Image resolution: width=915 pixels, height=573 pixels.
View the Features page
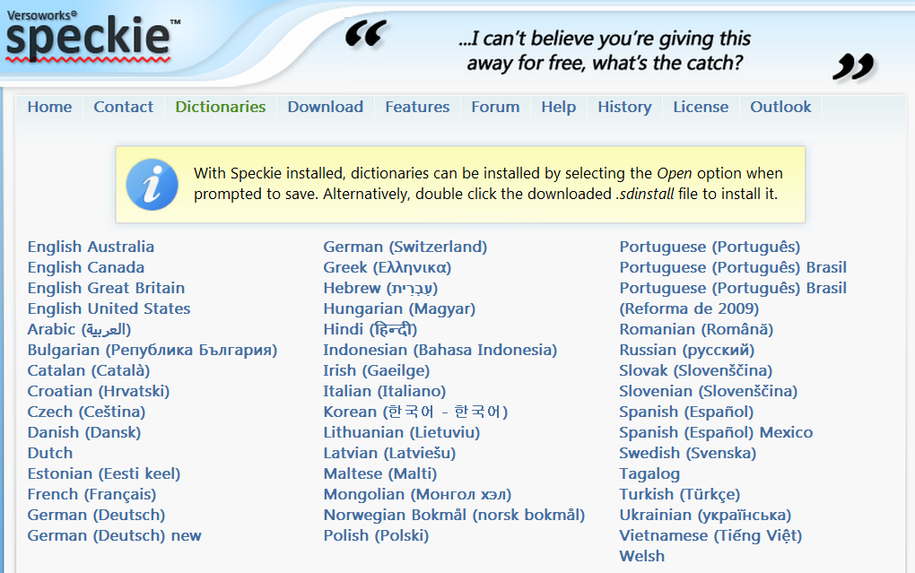[417, 107]
